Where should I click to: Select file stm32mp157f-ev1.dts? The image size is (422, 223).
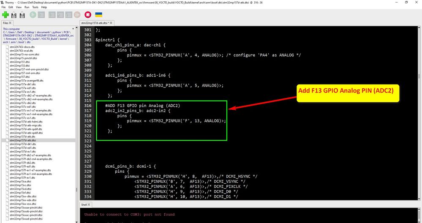click(x=22, y=178)
